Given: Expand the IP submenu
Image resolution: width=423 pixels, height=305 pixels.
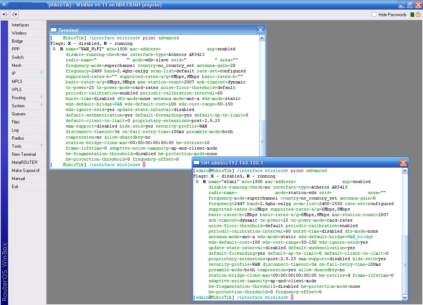Looking at the screenshot, I should (27, 73).
